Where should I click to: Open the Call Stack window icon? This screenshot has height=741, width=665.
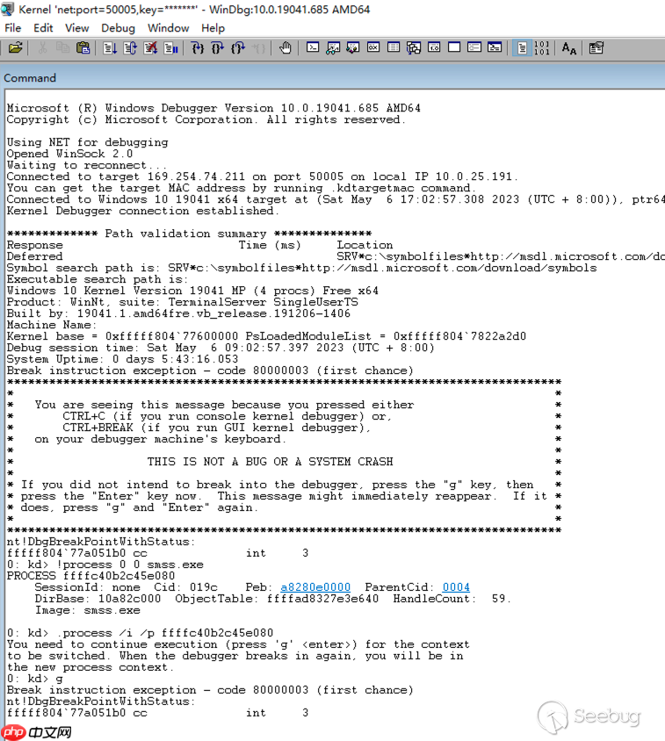tap(414, 47)
